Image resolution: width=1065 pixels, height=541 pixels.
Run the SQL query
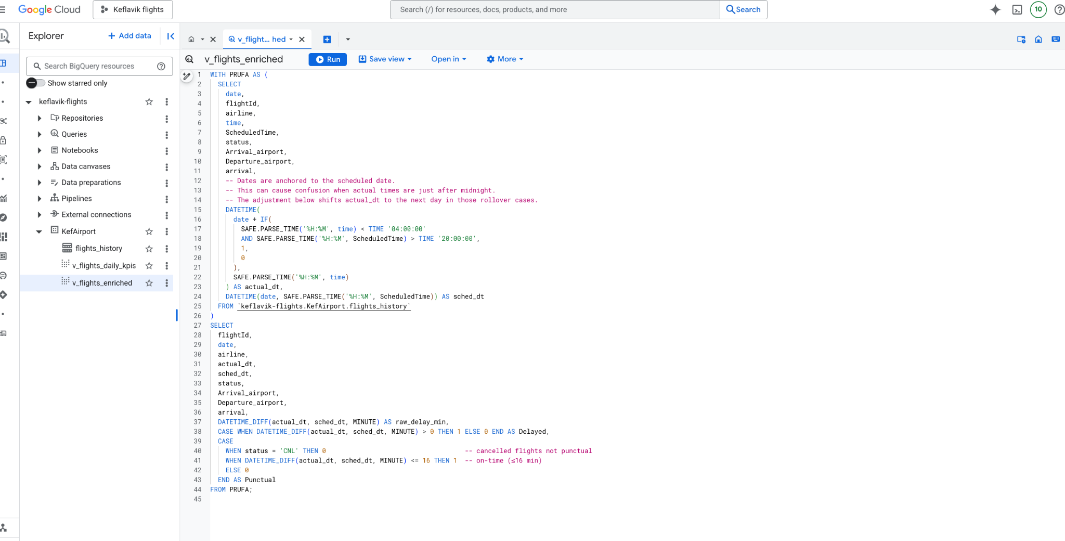click(x=328, y=59)
